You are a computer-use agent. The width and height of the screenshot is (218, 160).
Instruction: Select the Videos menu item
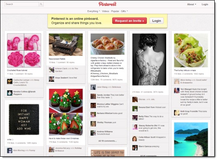tap(106, 11)
